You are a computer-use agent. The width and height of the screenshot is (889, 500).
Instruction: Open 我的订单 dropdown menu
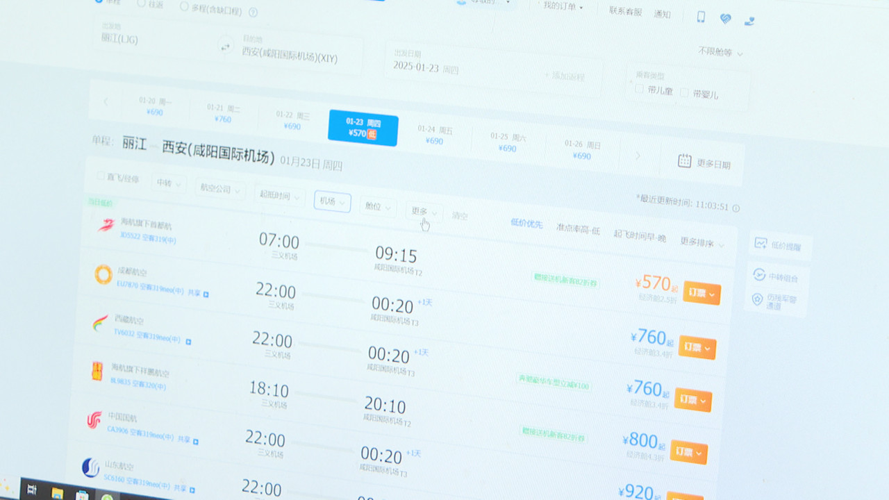tap(563, 6)
